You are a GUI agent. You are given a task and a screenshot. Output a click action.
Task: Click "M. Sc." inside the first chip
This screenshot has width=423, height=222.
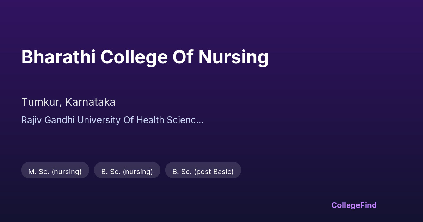[38, 172]
